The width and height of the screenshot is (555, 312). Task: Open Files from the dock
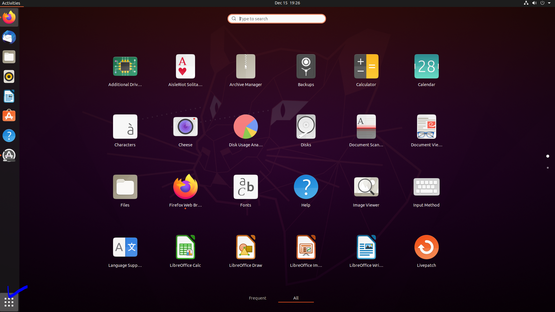9,57
